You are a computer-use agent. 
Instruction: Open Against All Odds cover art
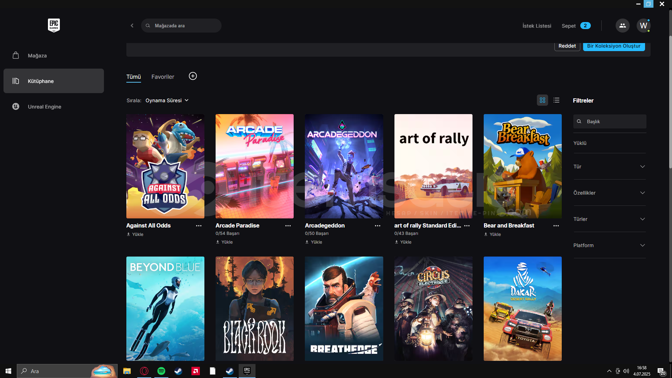pos(165,166)
